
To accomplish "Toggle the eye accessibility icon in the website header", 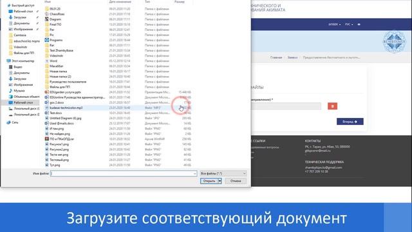I will (359, 24).
